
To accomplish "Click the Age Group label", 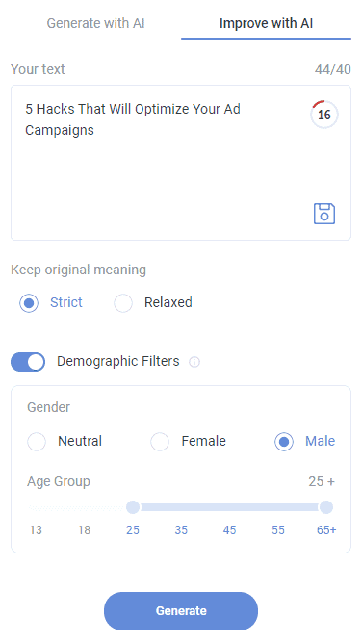I will pyautogui.click(x=59, y=481).
